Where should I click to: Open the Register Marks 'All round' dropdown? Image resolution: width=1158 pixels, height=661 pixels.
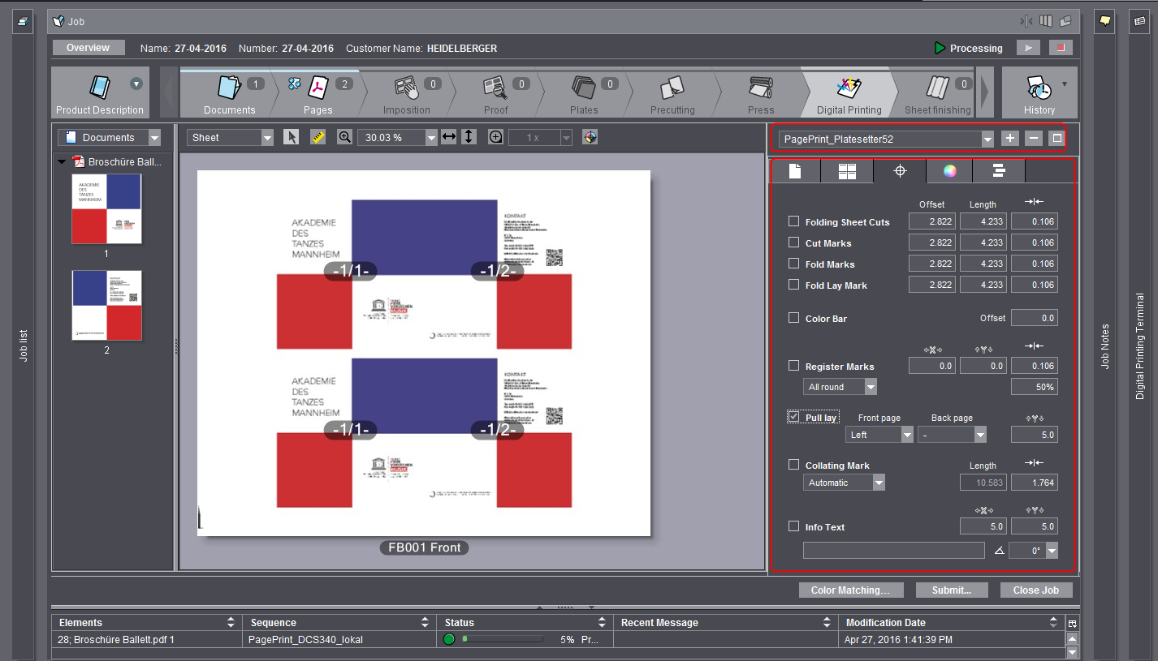871,388
